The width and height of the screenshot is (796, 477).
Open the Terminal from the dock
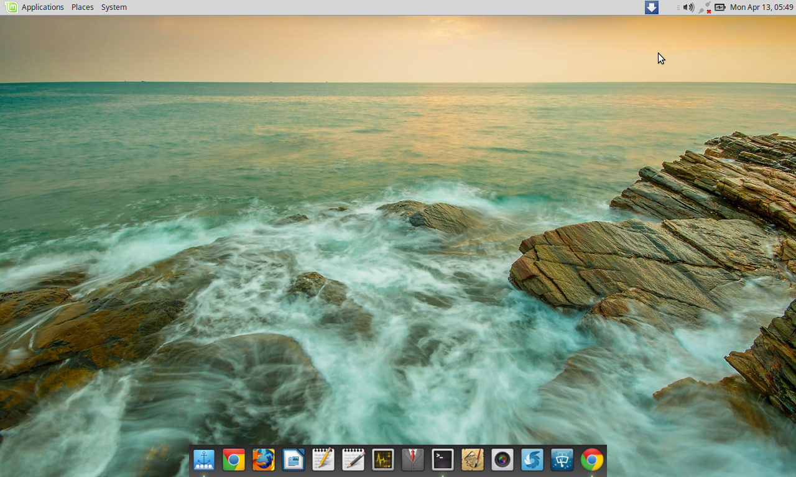tap(443, 460)
